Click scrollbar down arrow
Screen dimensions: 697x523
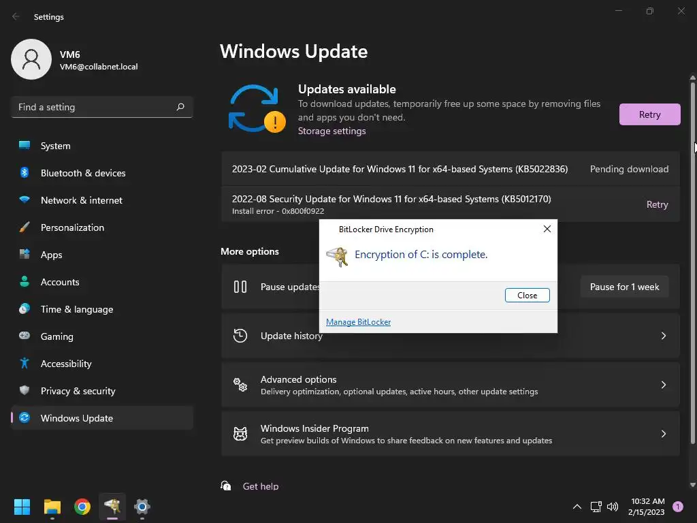point(692,485)
